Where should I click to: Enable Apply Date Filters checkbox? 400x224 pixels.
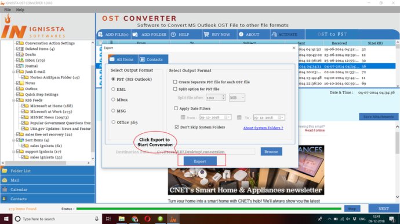tap(176, 108)
